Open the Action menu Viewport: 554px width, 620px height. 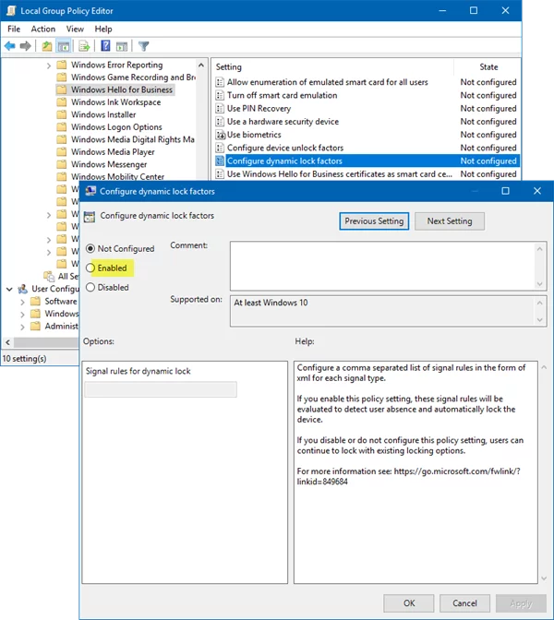(x=43, y=29)
